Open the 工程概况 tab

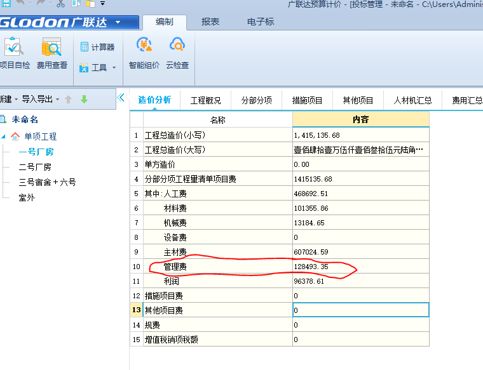point(205,100)
